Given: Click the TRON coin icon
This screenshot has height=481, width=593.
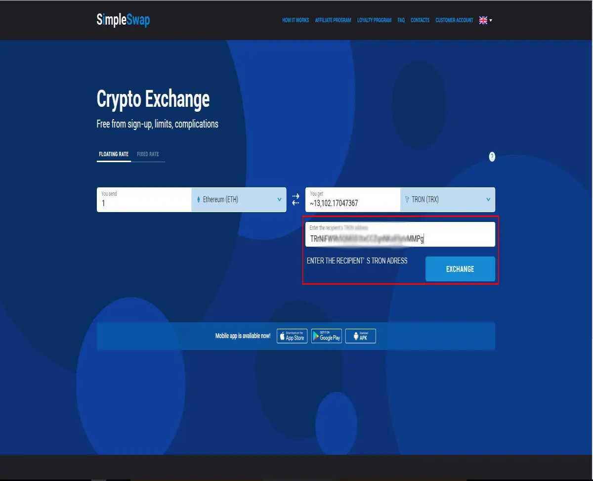Looking at the screenshot, I should pyautogui.click(x=407, y=200).
